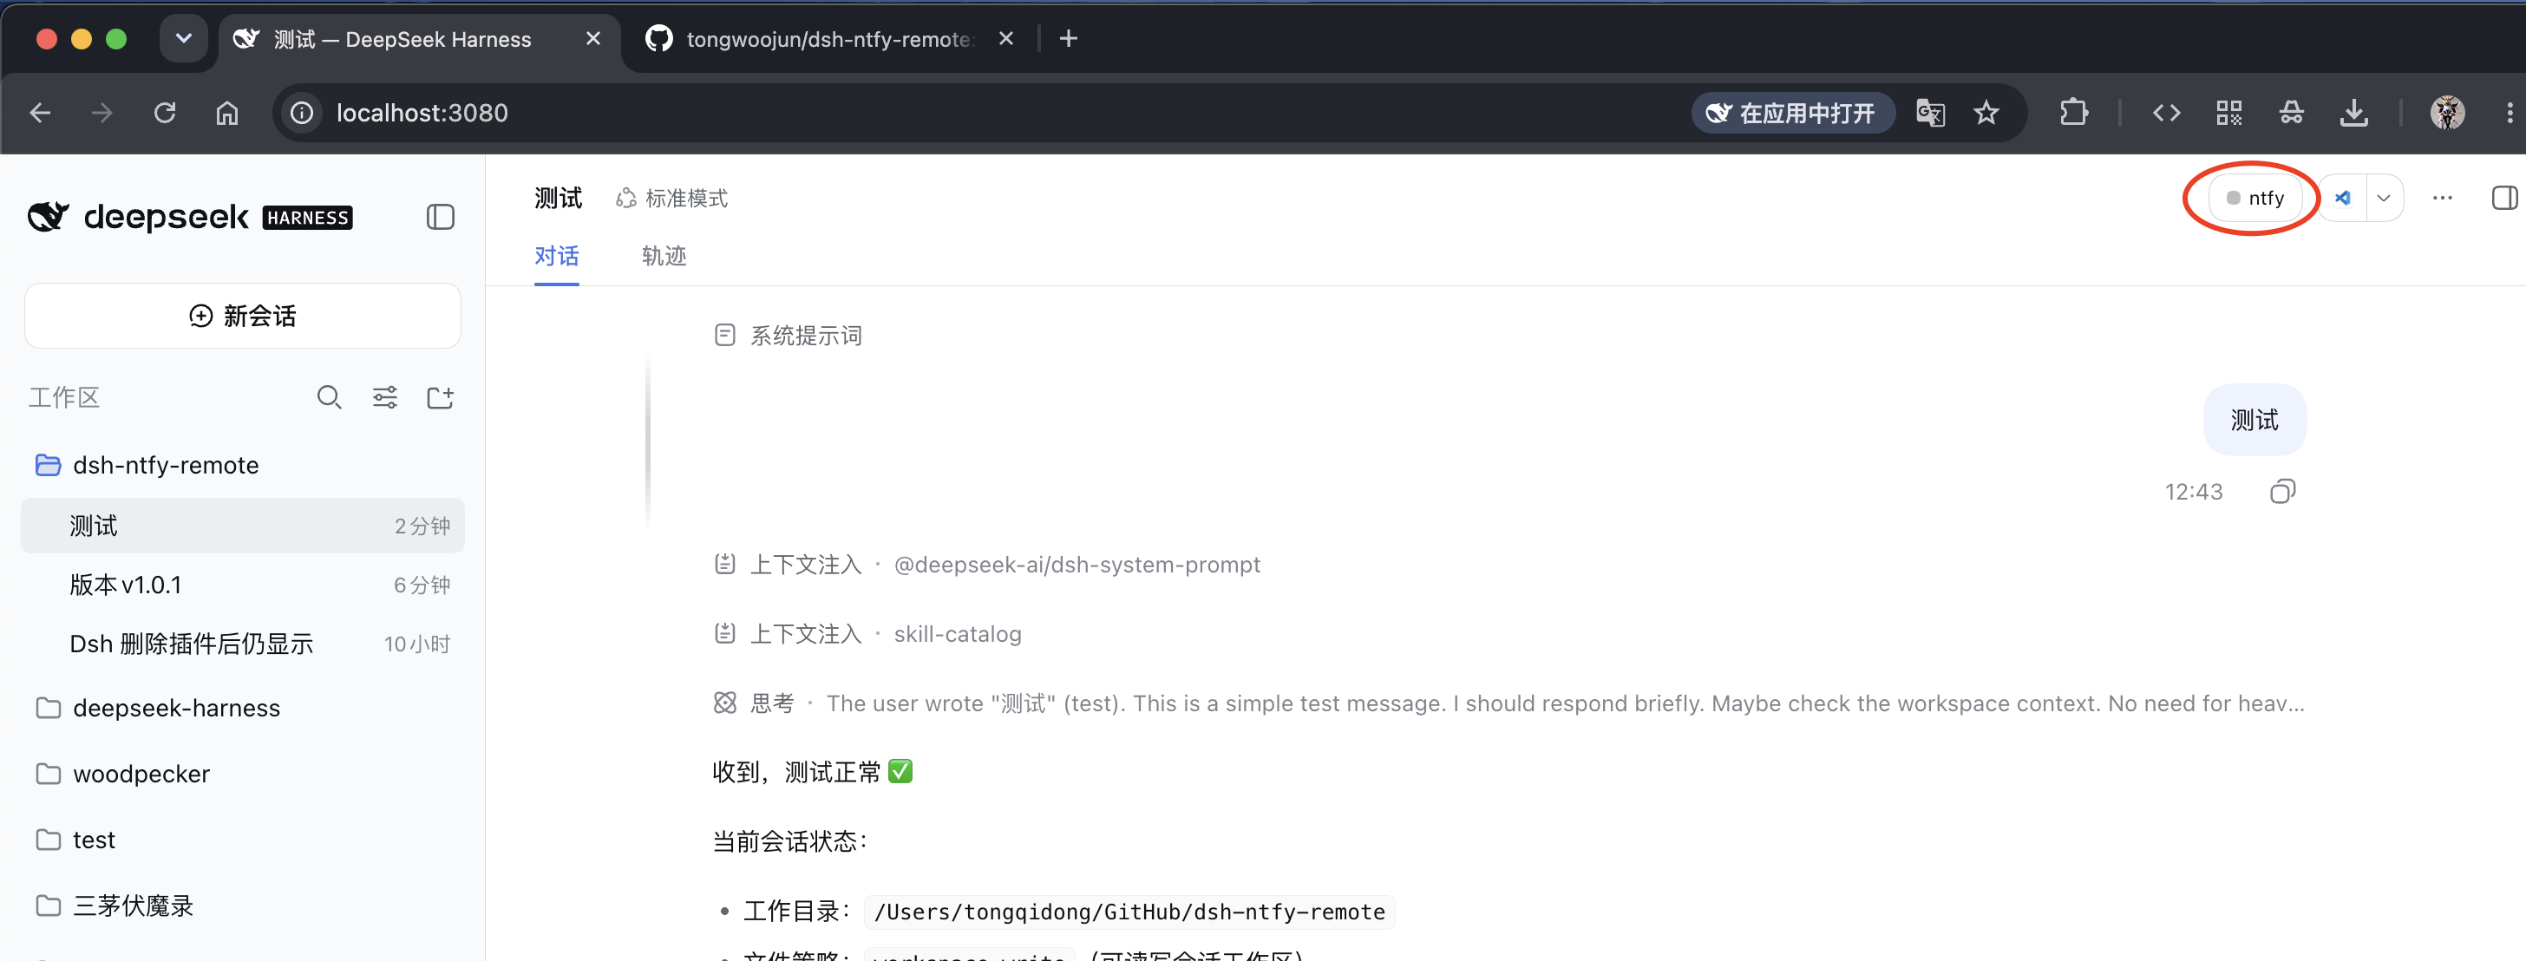This screenshot has height=961, width=2526.
Task: Open the editor chooser dropdown arrow
Action: point(2384,198)
